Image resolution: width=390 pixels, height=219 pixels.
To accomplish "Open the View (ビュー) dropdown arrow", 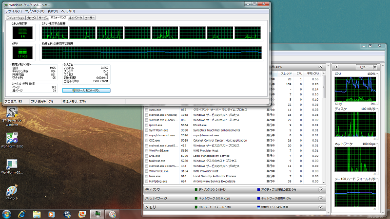I will click(x=375, y=67).
